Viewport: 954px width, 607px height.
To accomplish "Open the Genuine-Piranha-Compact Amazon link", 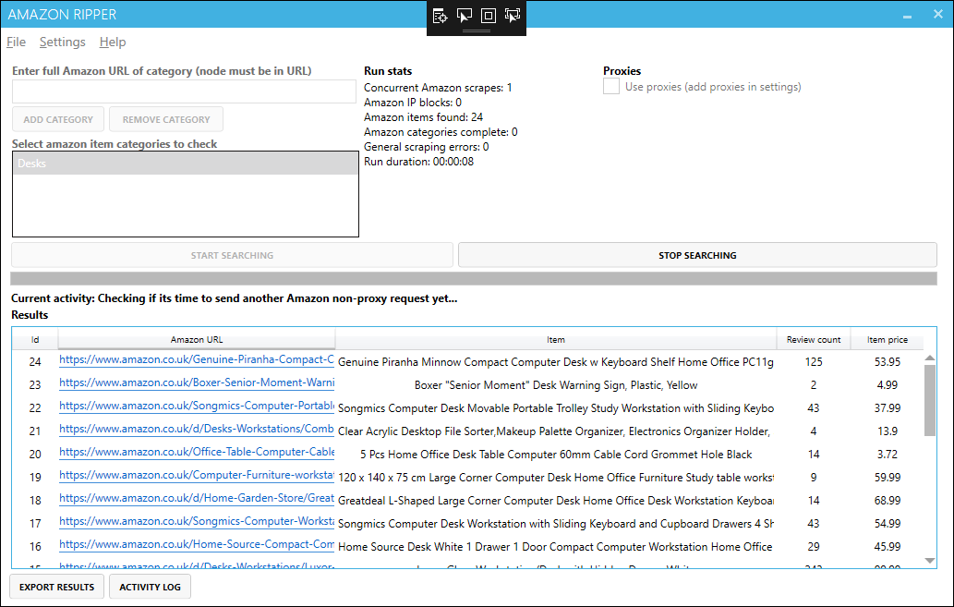I will point(197,359).
